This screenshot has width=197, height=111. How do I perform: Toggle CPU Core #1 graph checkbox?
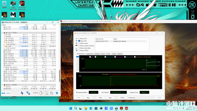pos(95,57)
